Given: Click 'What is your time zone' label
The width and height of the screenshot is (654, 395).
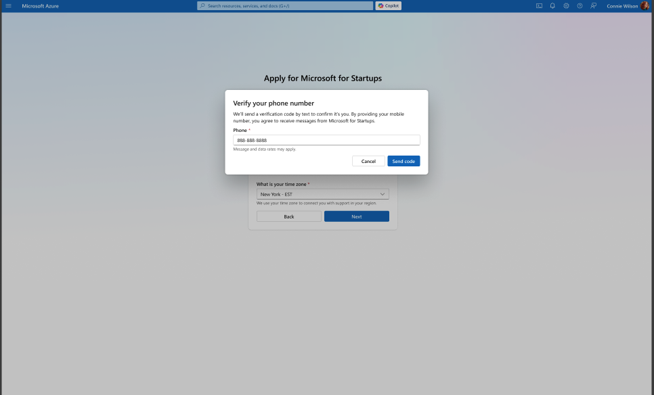Looking at the screenshot, I should click(x=281, y=184).
